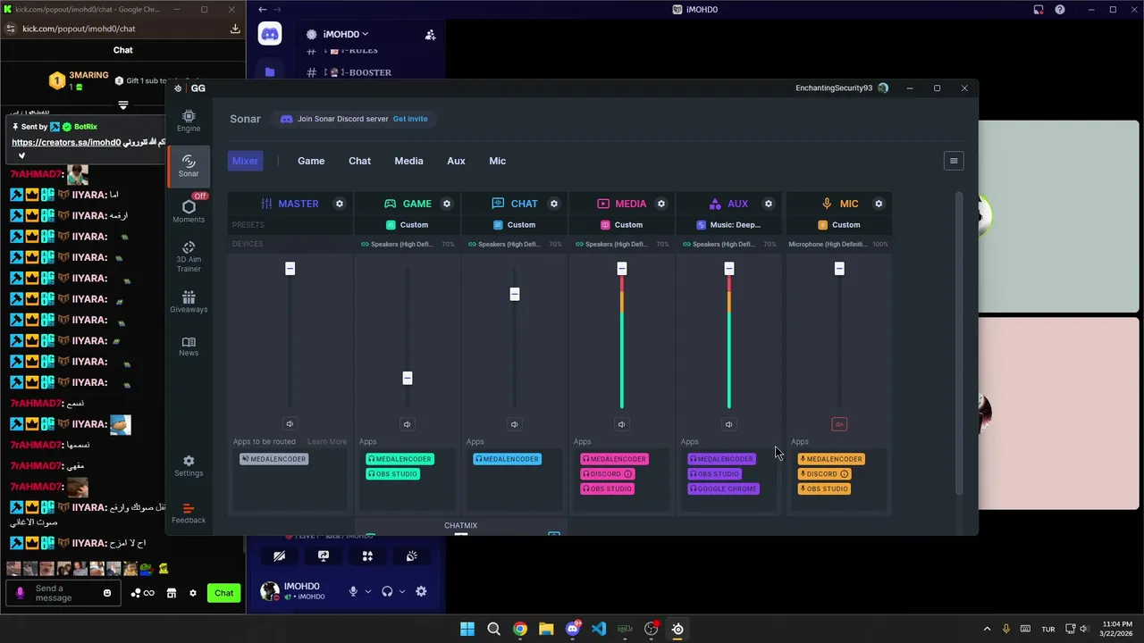Click the Send a message field
The image size is (1144, 643).
click(x=63, y=593)
